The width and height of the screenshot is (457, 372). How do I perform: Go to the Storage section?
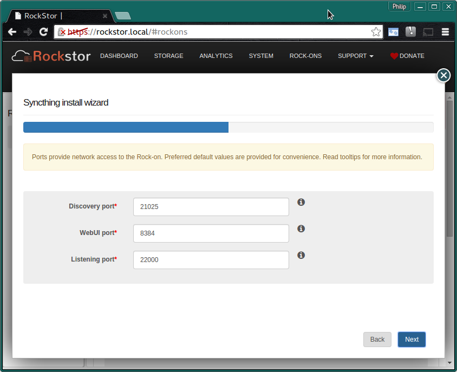point(169,56)
